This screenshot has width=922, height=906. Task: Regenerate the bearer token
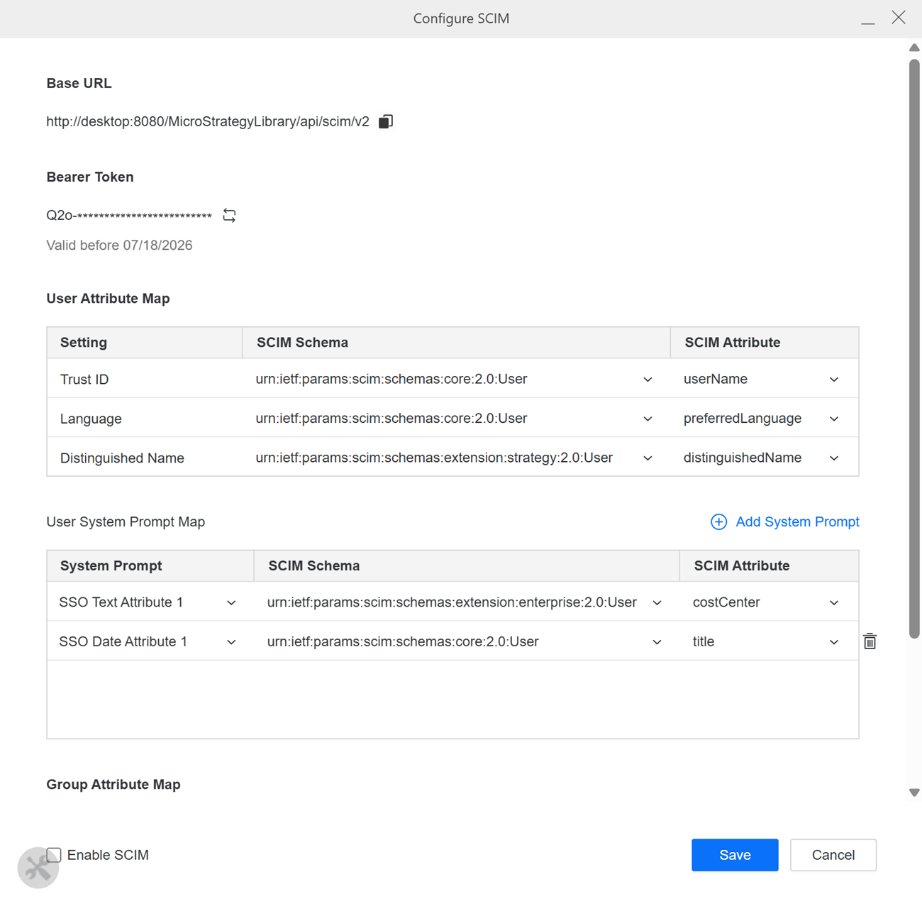[229, 215]
